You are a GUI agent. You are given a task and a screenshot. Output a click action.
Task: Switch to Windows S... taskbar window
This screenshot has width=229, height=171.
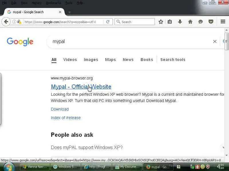pyautogui.click(x=65, y=167)
